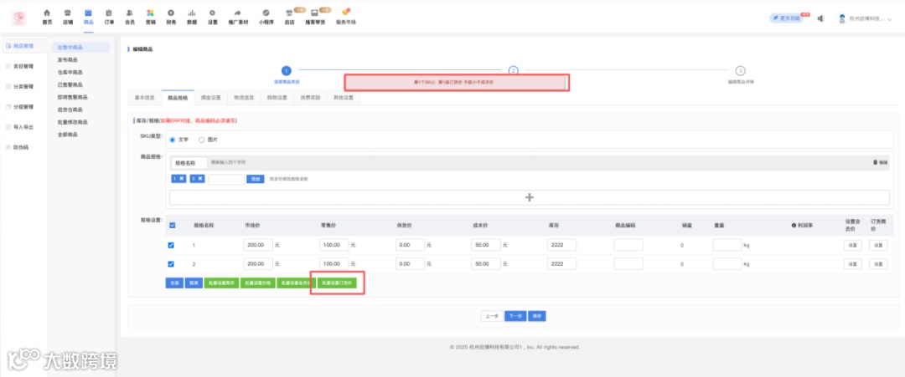Switch to the 佣金设置 tab

[210, 98]
